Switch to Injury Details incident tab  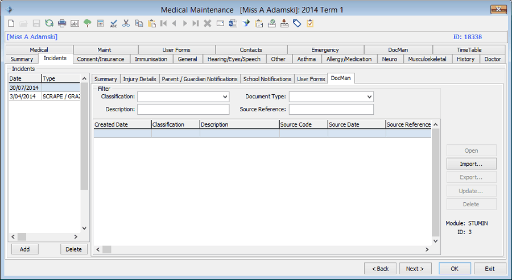[x=139, y=79]
